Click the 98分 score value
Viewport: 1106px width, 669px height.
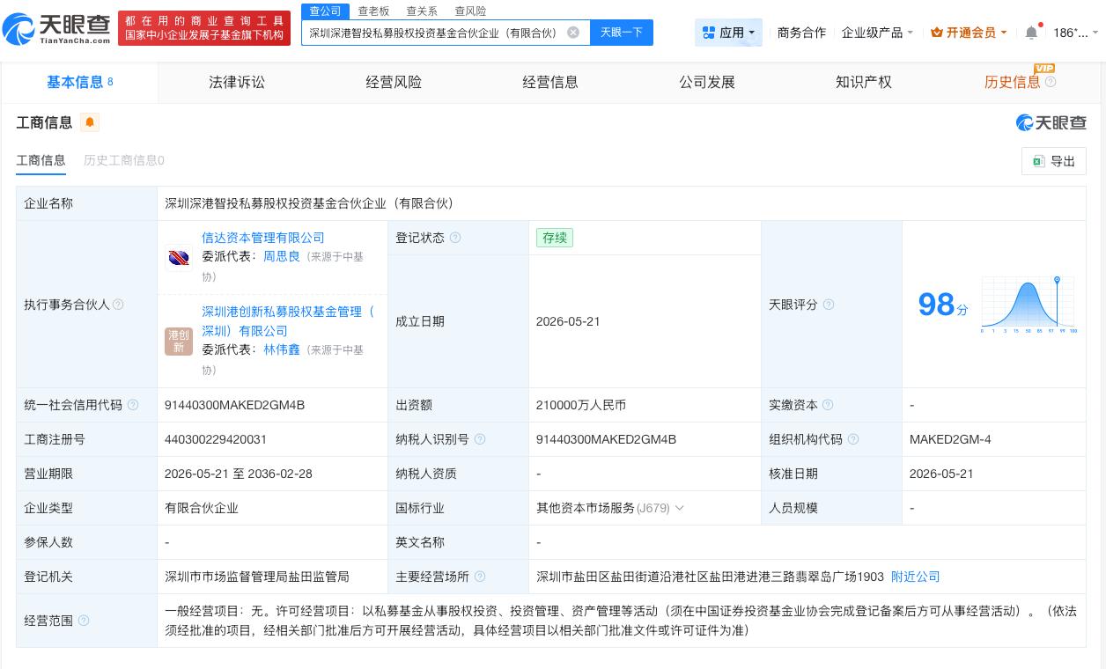[943, 305]
